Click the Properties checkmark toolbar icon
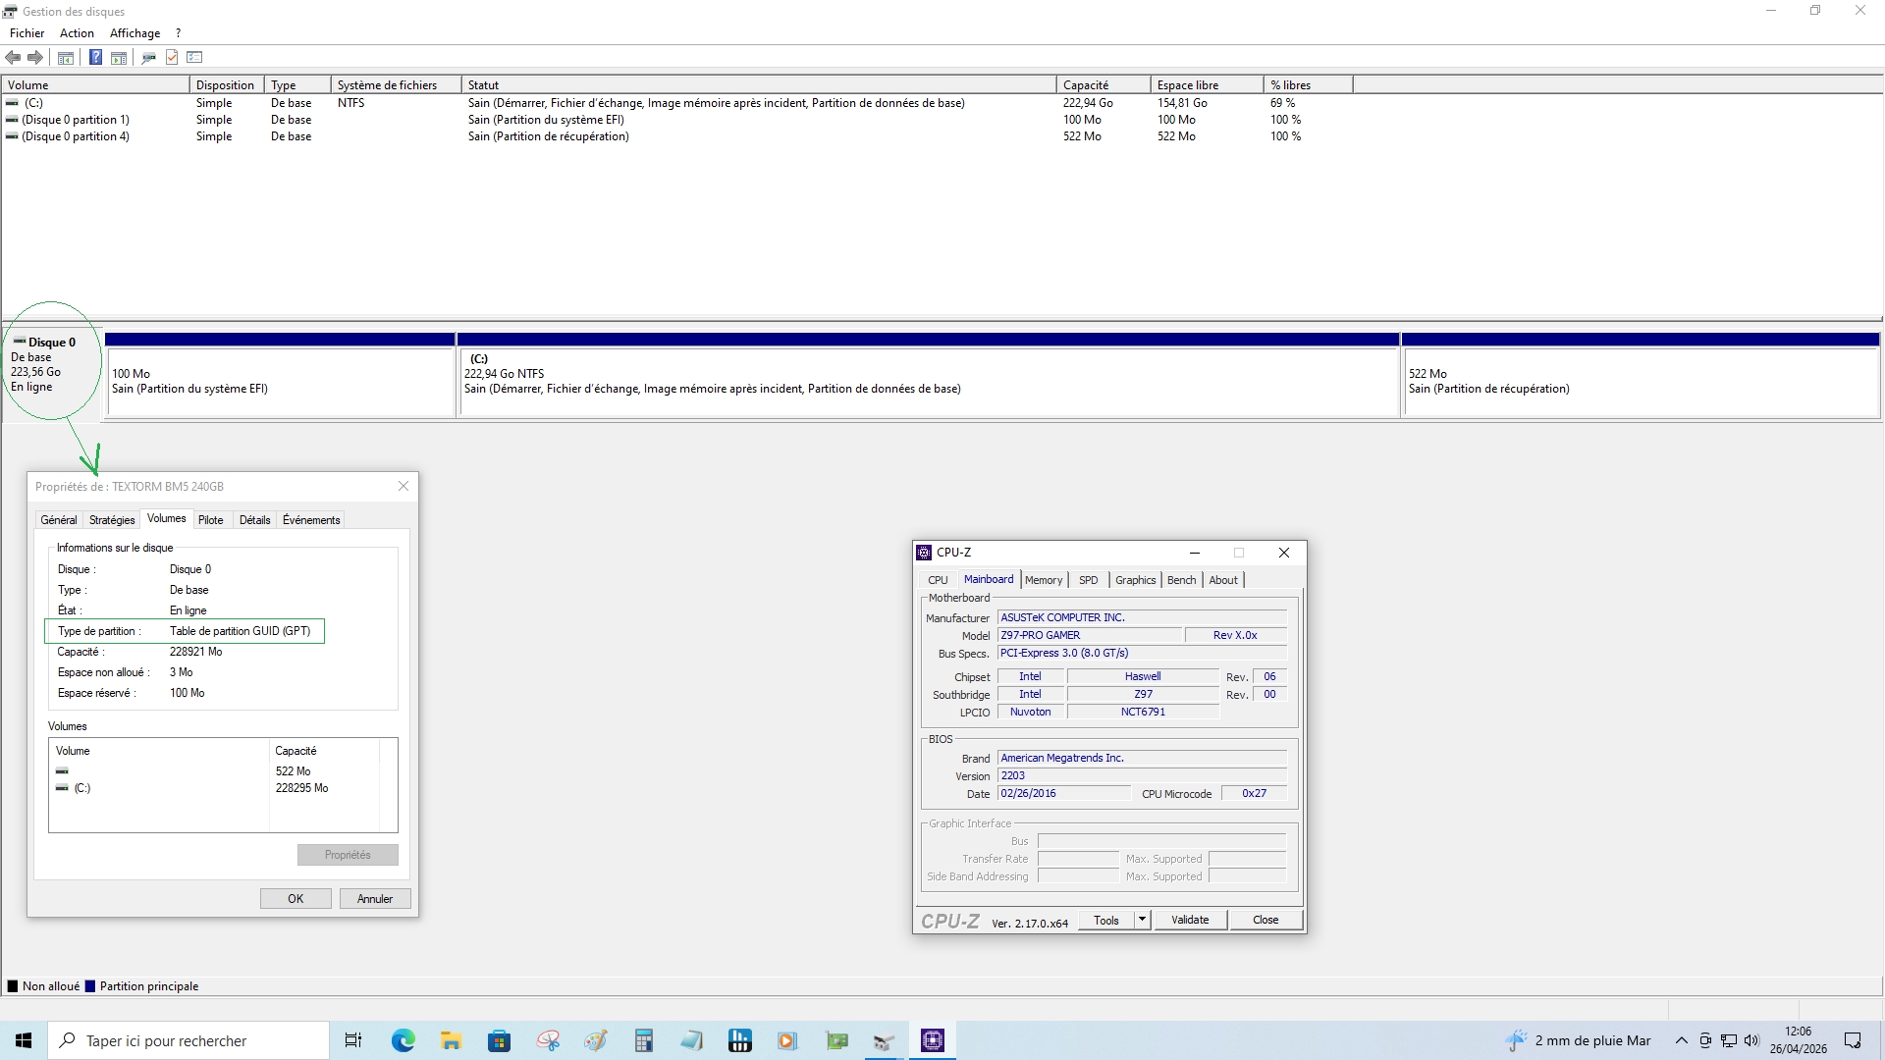The image size is (1885, 1060). tap(172, 57)
